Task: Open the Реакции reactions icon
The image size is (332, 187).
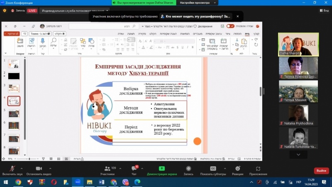Action: coord(237,168)
